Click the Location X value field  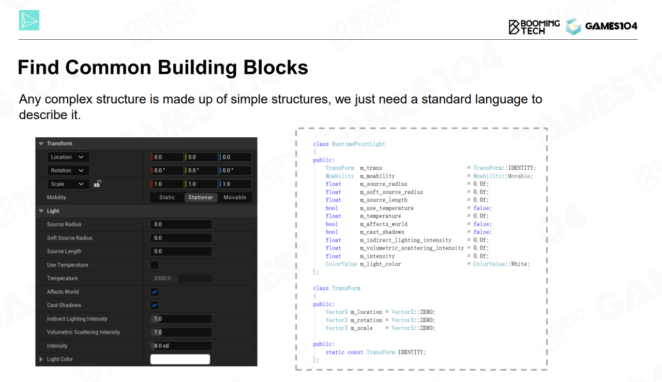167,157
